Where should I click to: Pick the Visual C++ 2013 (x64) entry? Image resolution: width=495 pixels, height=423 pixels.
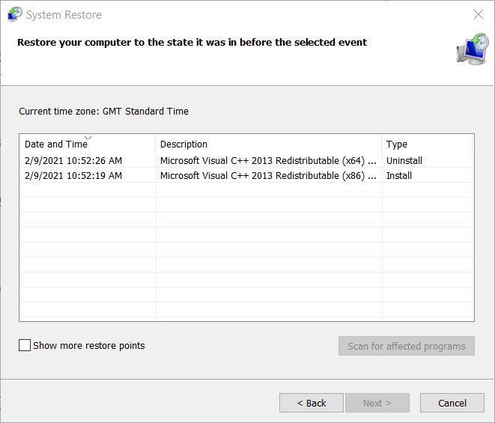point(268,161)
